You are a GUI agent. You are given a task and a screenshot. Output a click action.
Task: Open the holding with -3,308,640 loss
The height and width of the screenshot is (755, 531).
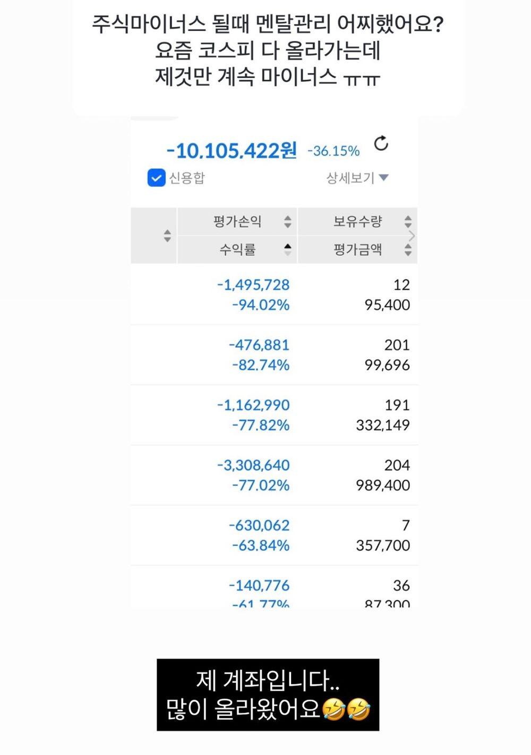275,475
